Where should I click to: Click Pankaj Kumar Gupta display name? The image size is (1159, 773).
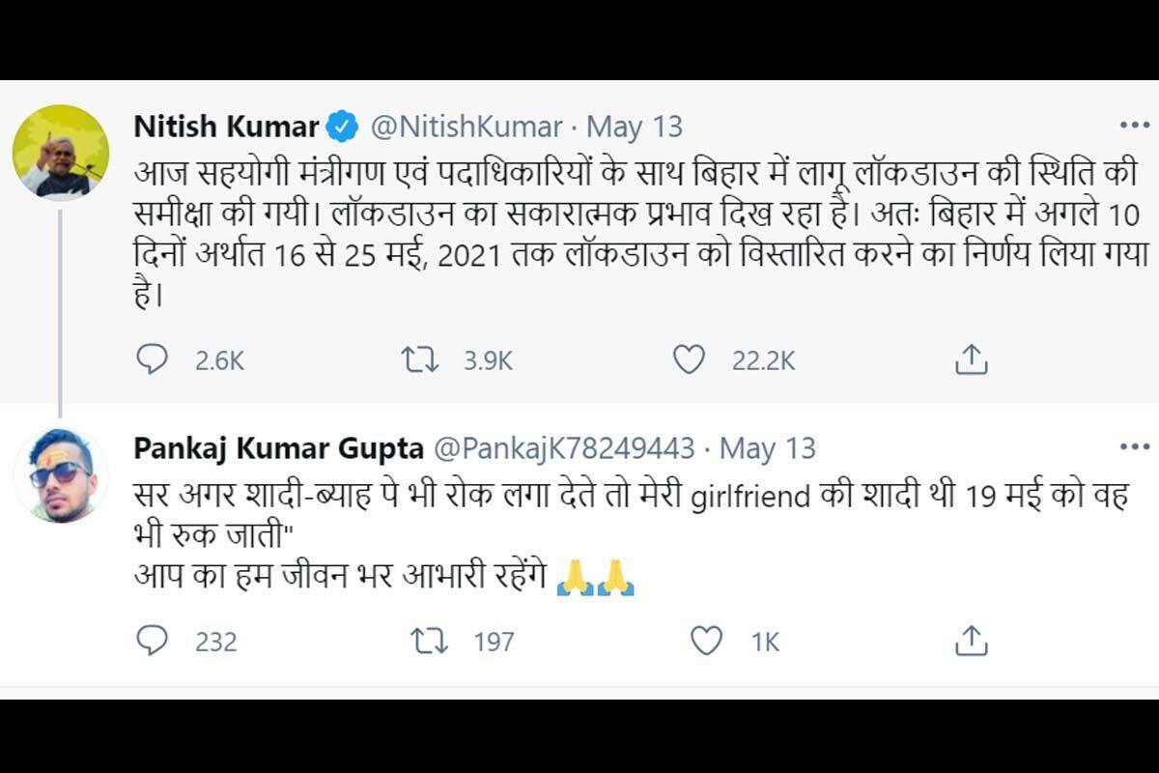278,448
